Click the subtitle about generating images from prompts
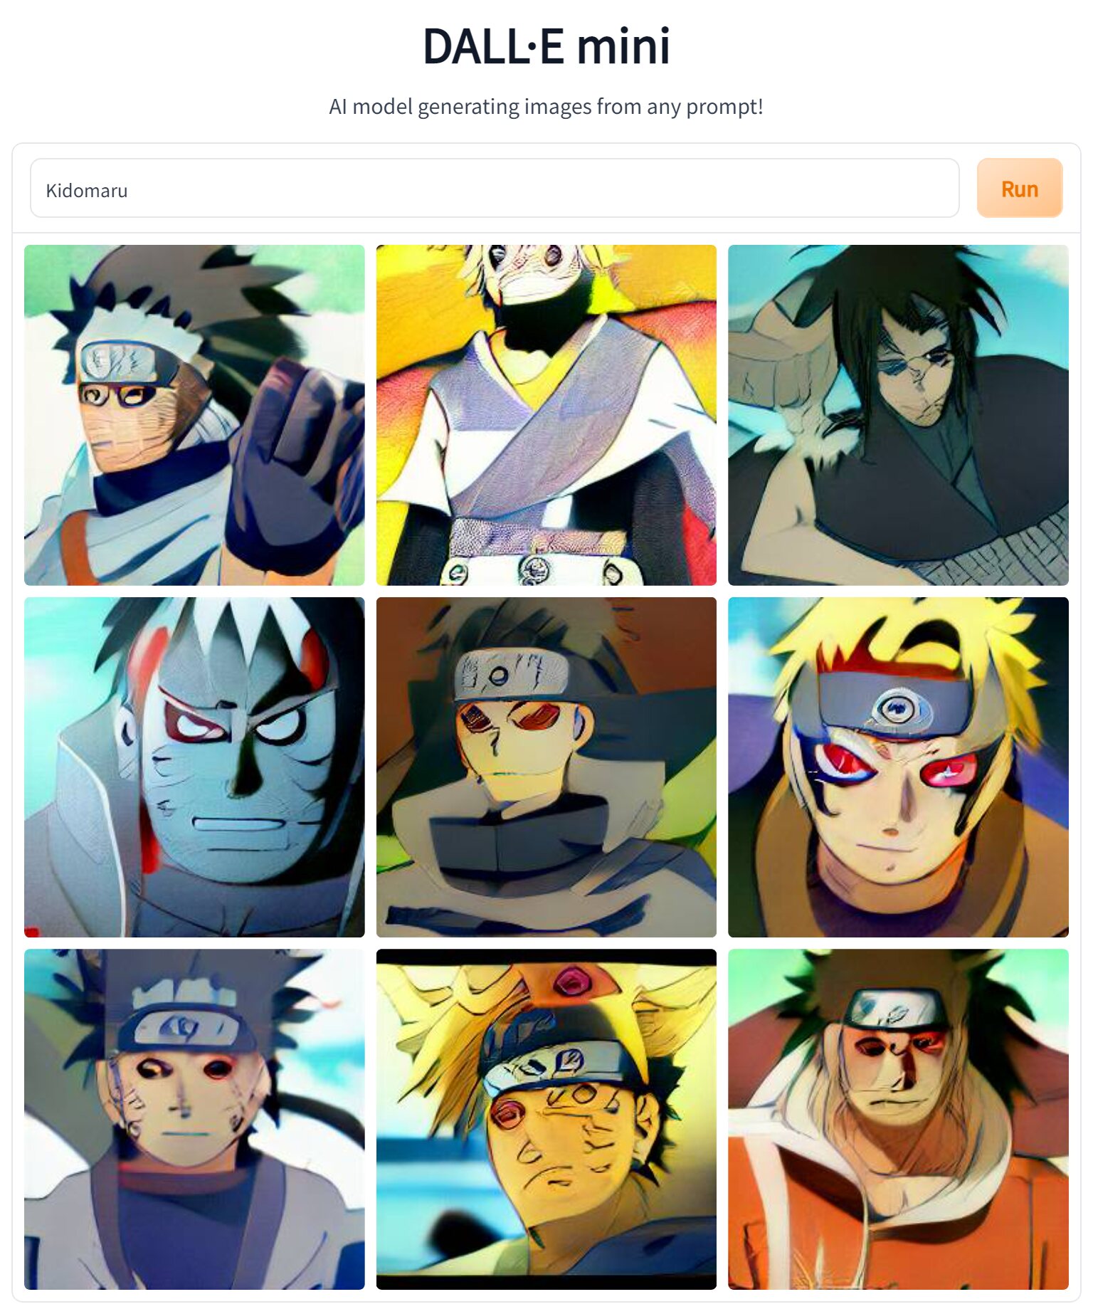The width and height of the screenshot is (1093, 1314). pos(546,107)
